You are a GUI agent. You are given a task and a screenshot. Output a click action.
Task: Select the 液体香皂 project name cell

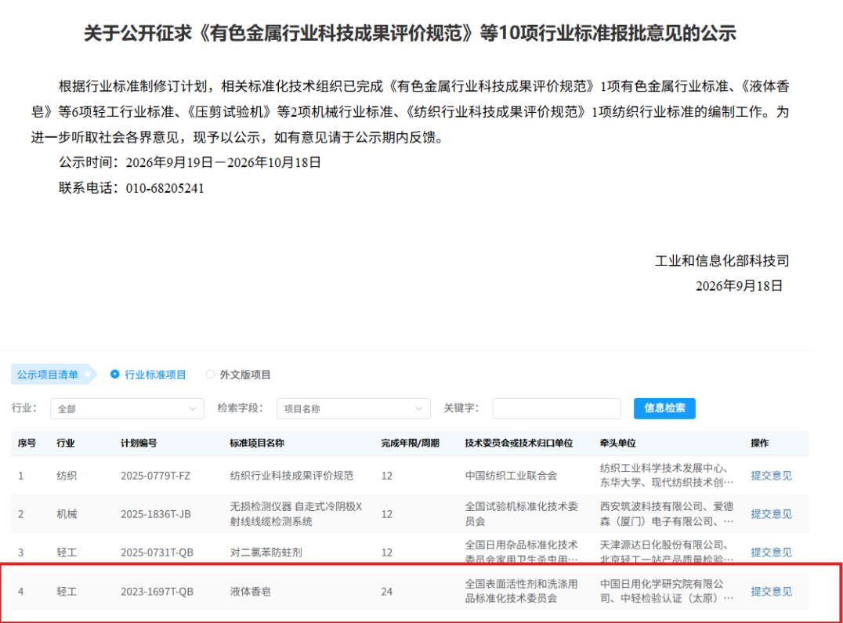[x=251, y=592]
